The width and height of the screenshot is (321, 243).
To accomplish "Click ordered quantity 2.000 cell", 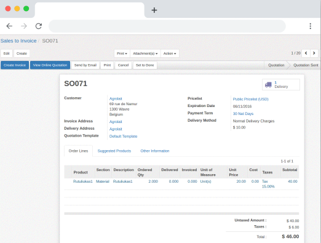I will pos(153,181).
